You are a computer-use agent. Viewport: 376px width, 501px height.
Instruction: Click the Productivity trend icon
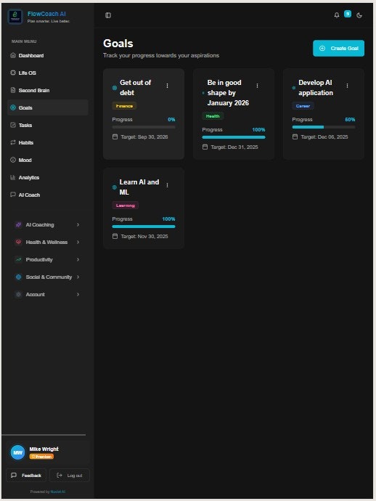[19, 259]
